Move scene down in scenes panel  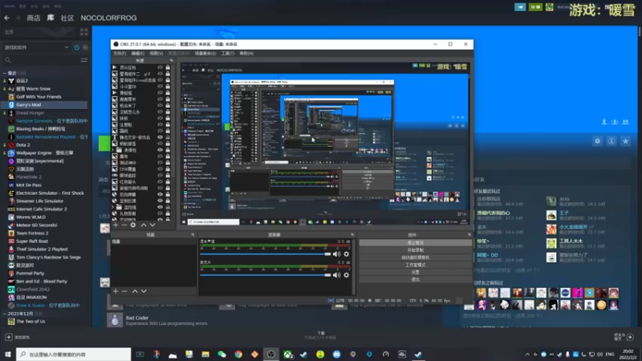coord(144,291)
